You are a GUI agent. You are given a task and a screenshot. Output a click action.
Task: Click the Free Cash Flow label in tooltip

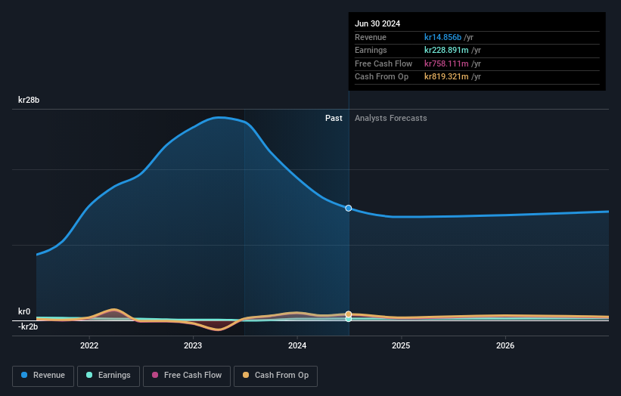click(383, 63)
